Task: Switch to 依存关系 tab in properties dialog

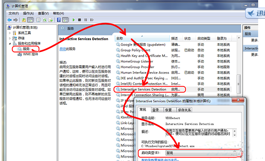Action: pos(184,110)
